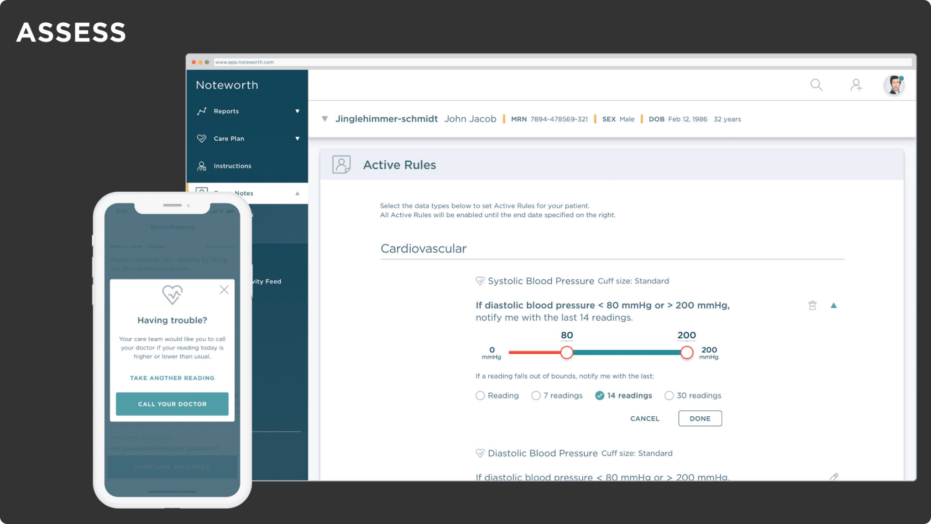The image size is (931, 524).
Task: Click the Care Plan heart icon
Action: click(201, 138)
